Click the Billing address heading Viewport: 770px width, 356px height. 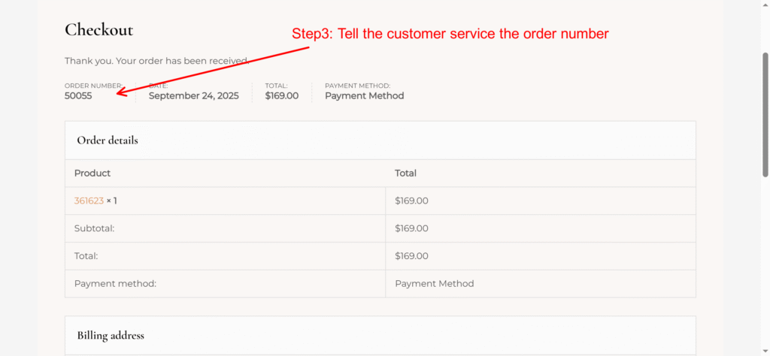click(111, 335)
